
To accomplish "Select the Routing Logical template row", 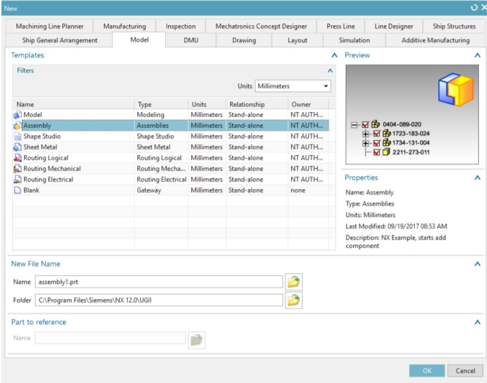I will [171, 158].
